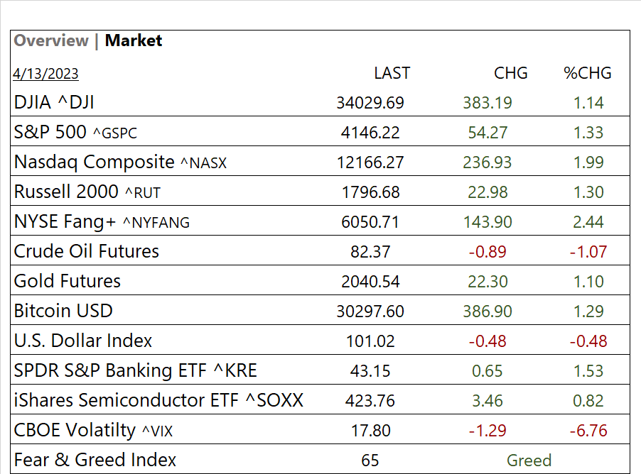The width and height of the screenshot is (641, 474).
Task: Click the LAST column header
Action: pyautogui.click(x=392, y=73)
